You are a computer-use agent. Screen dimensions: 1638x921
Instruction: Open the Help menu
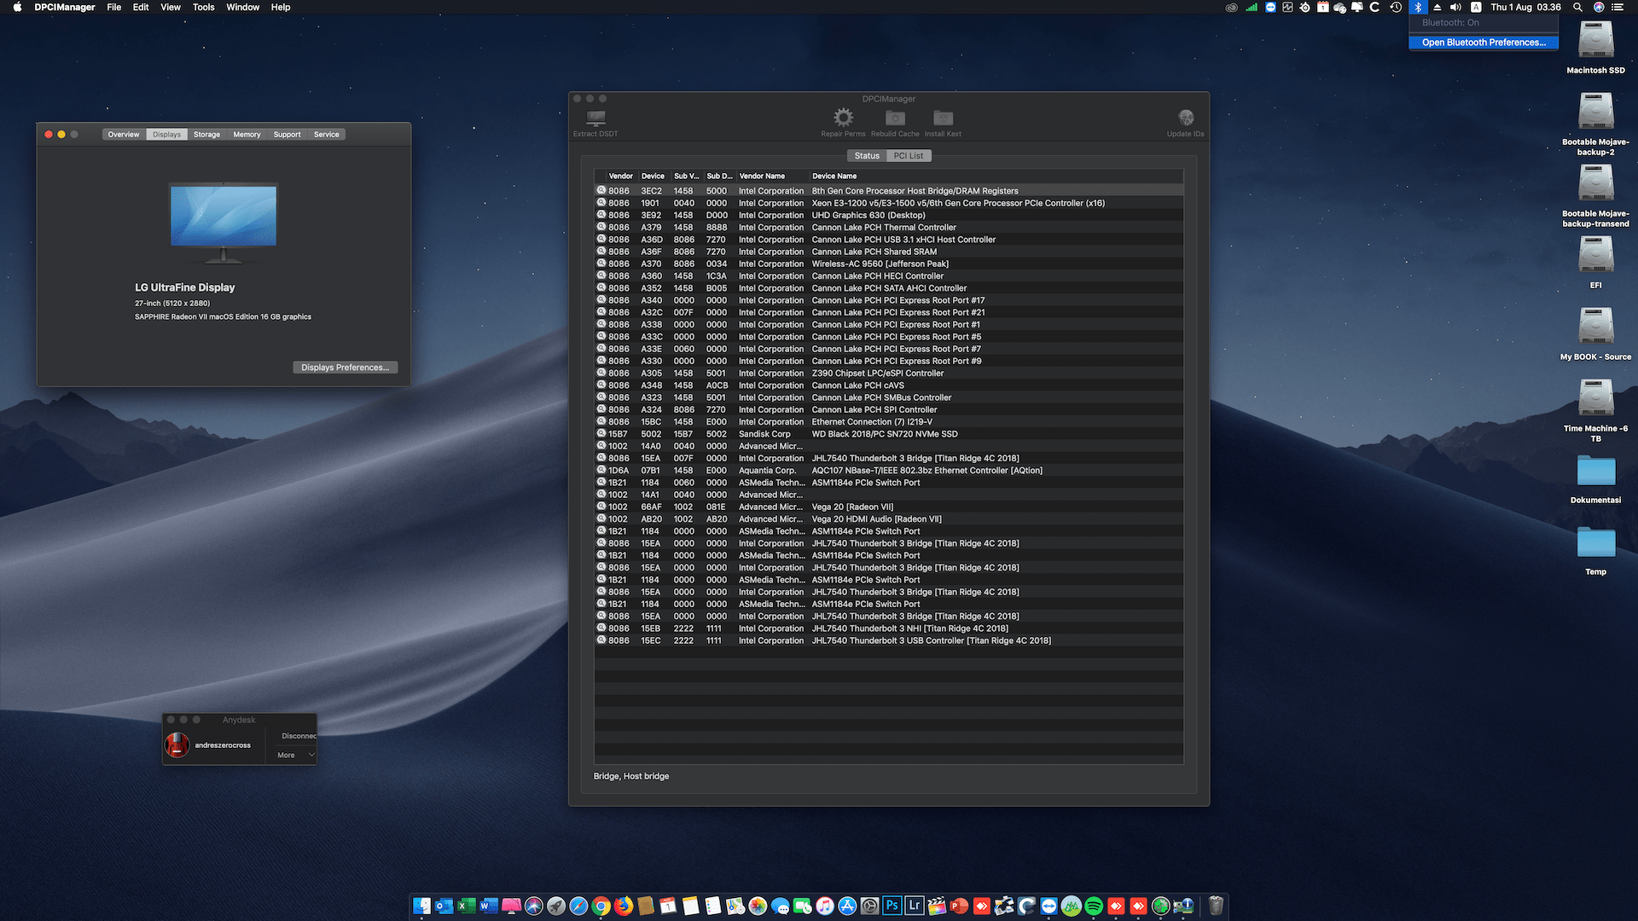point(281,7)
